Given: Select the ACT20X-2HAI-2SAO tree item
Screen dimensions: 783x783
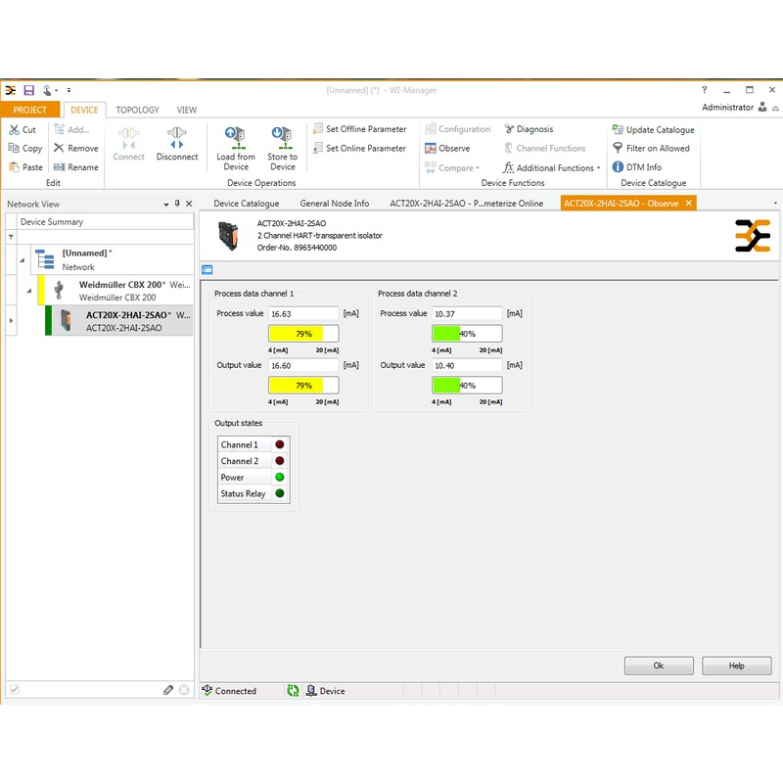Looking at the screenshot, I should [x=118, y=321].
